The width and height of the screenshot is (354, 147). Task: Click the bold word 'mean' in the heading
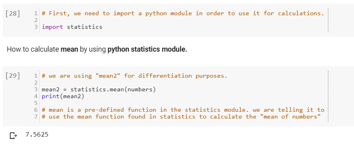click(69, 49)
